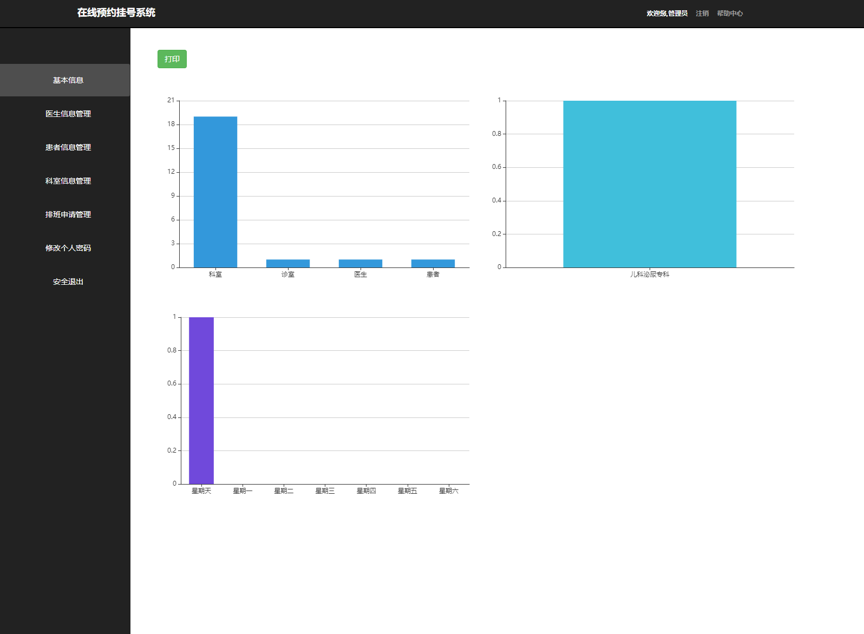This screenshot has width=864, height=634.
Task: Open the 帮助中心 help link
Action: (x=730, y=14)
